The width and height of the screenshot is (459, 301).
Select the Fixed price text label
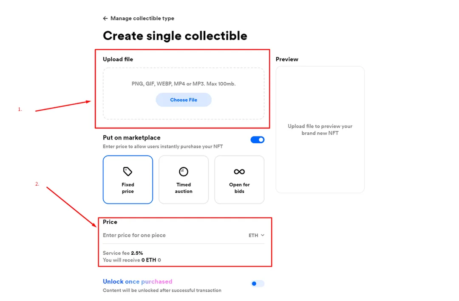coord(128,188)
